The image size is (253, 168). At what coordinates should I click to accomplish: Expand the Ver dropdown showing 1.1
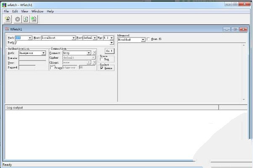(x=111, y=38)
